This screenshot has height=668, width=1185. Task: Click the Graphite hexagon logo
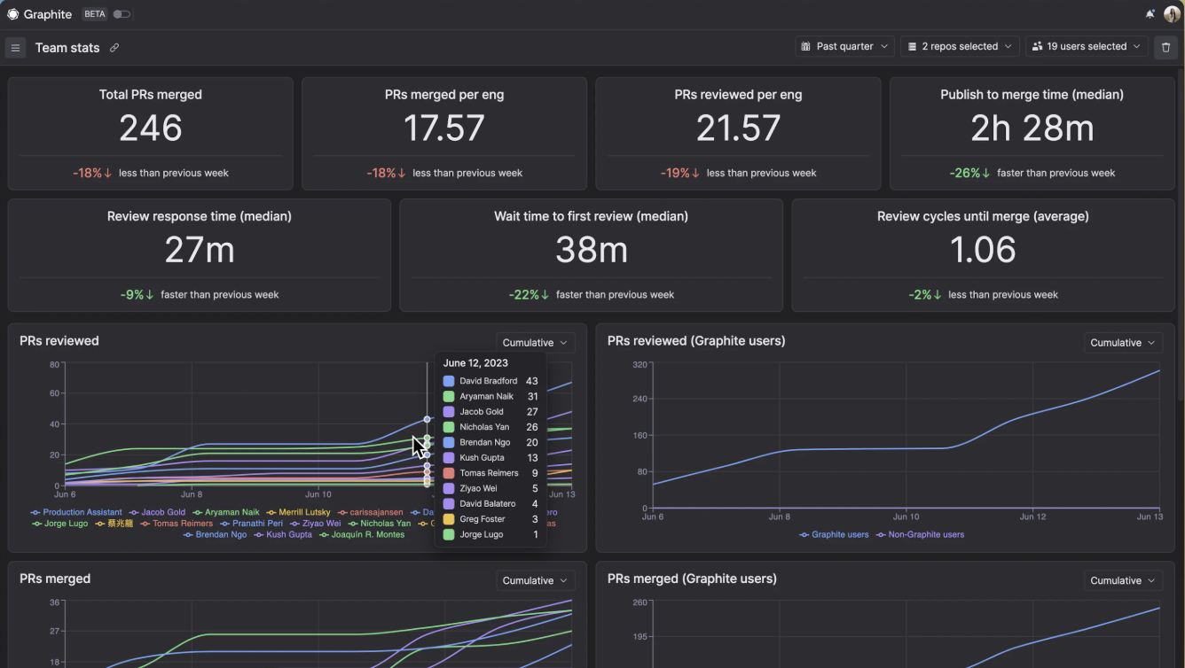(13, 13)
